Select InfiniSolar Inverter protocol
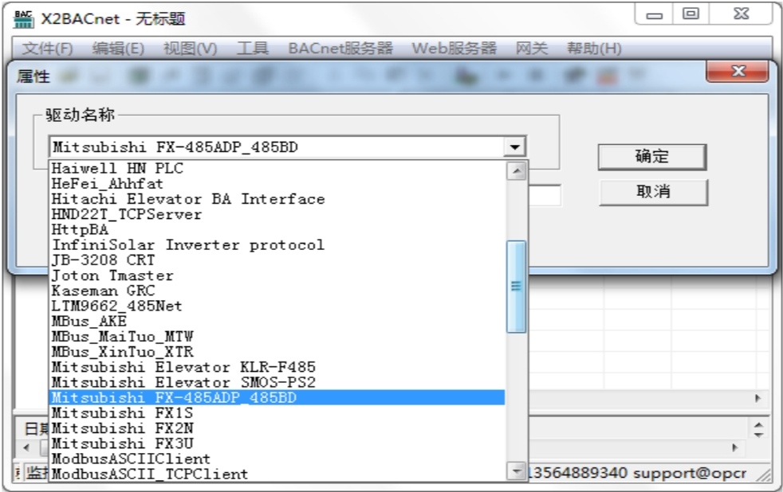The width and height of the screenshot is (783, 492). tap(277, 244)
